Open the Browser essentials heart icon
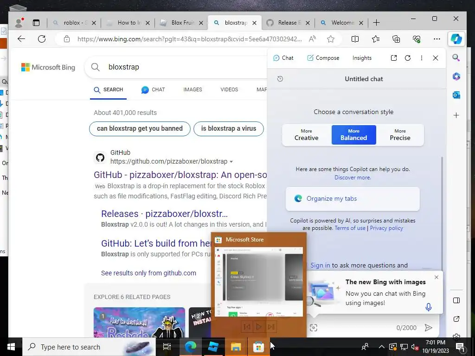Viewport: 475px width, 356px height. [x=417, y=39]
